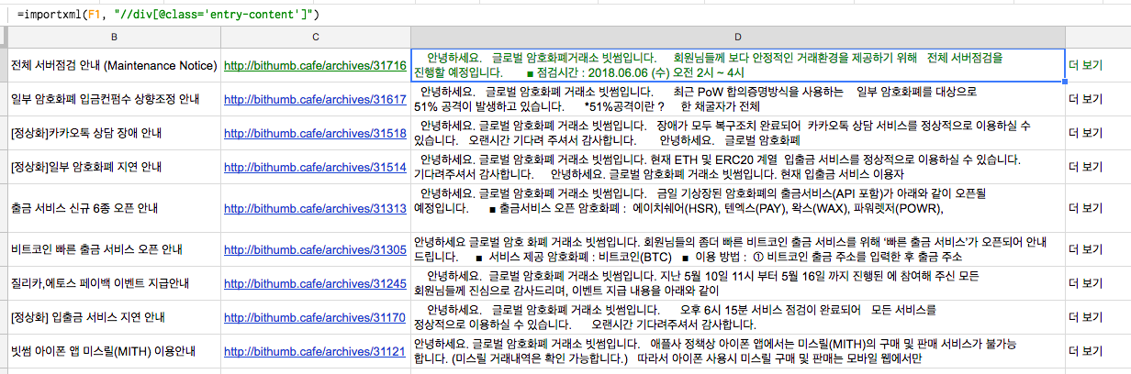The width and height of the screenshot is (1131, 374).
Task: Open link bithumb.cafe/archives/31617
Action: pos(315,99)
